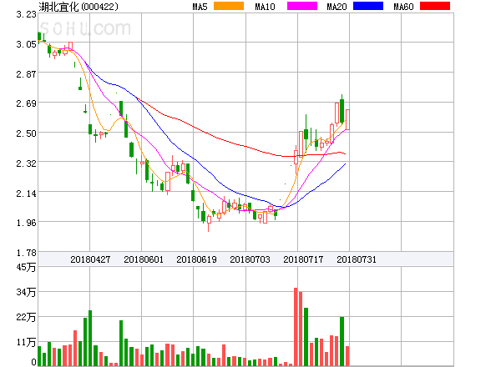Click the 20180703 date label
The image size is (501, 367).
(250, 259)
